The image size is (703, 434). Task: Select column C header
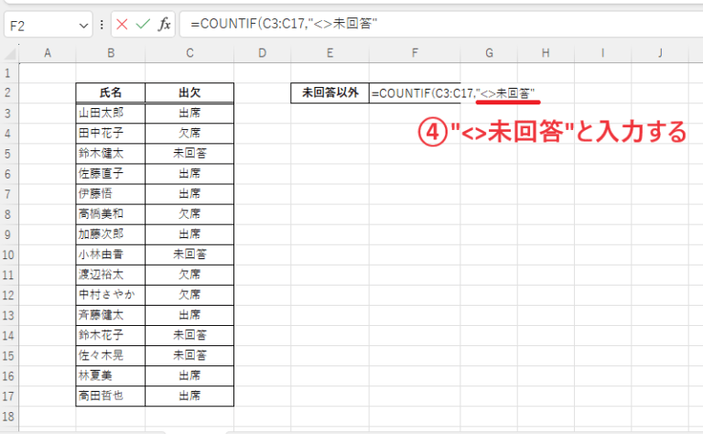point(189,54)
